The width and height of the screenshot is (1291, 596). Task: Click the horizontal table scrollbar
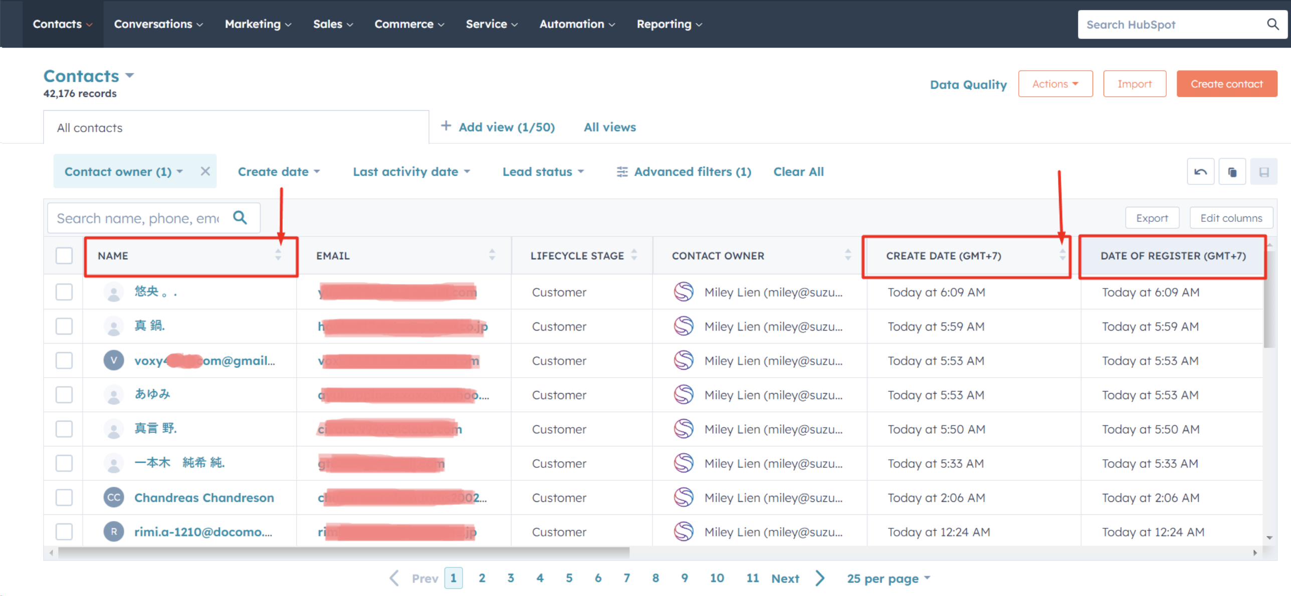click(x=343, y=552)
